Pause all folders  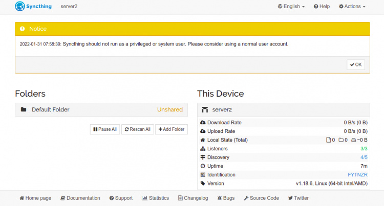pyautogui.click(x=104, y=129)
